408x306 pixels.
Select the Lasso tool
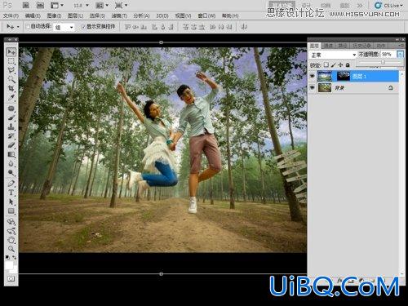tap(11, 71)
